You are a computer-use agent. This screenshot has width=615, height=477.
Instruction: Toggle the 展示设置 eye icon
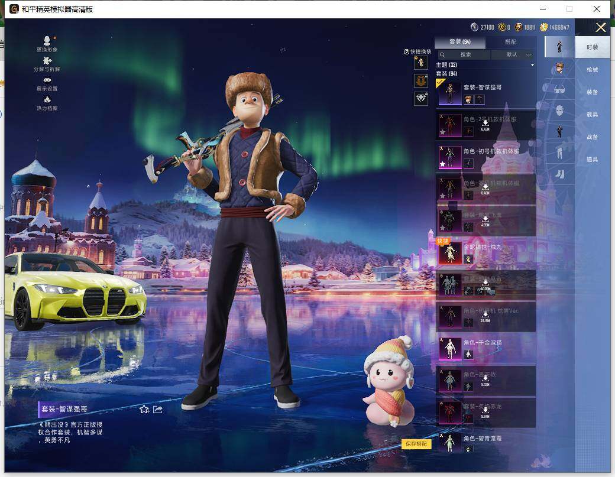pyautogui.click(x=47, y=80)
